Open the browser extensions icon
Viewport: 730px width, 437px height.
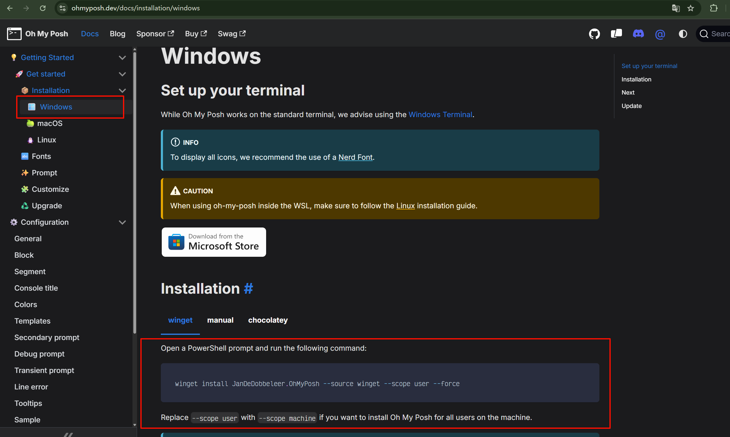click(x=714, y=8)
